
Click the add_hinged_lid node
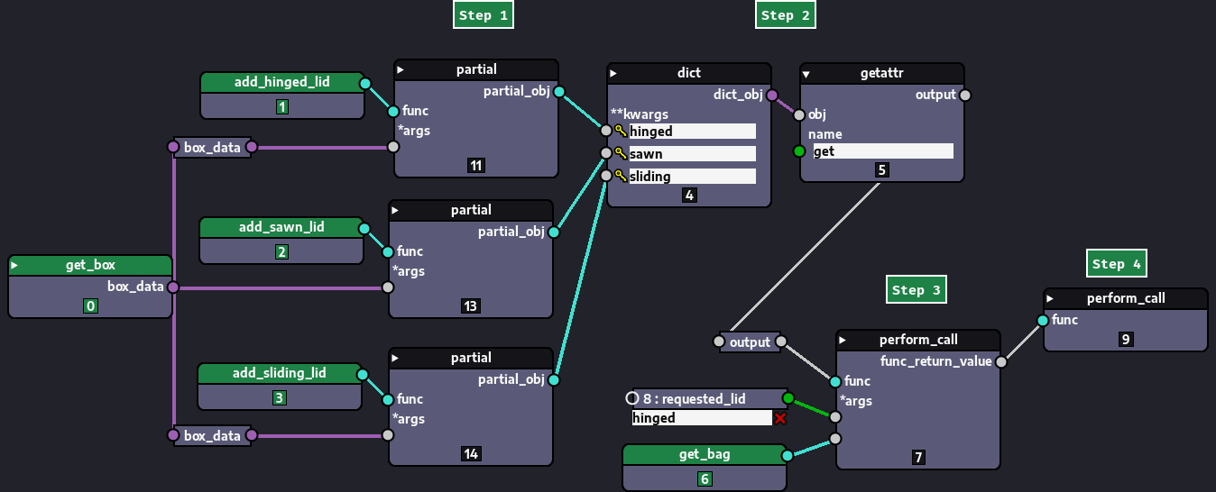click(x=281, y=83)
